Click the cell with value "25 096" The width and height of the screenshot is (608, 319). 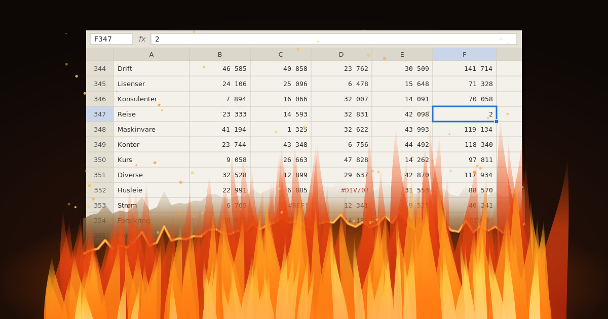(x=281, y=84)
